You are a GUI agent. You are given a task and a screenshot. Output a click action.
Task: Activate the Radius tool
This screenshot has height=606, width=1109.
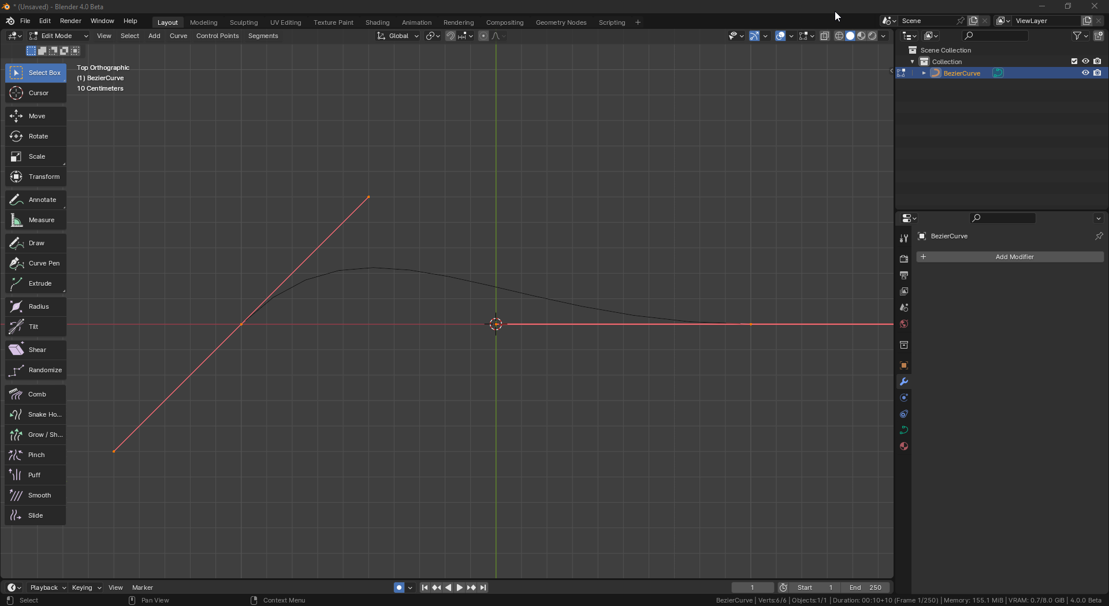tap(36, 306)
